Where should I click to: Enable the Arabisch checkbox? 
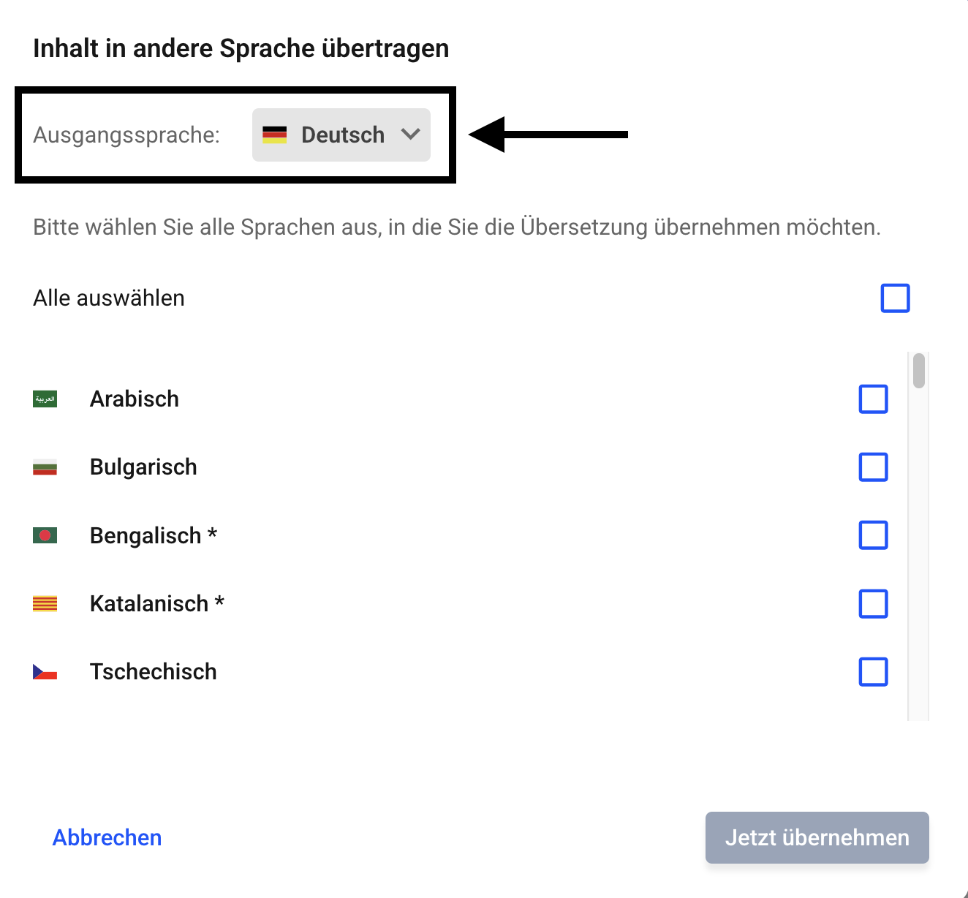click(x=873, y=399)
